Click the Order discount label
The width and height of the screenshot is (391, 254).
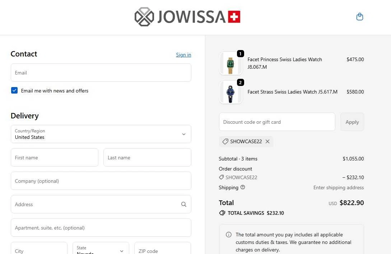pos(236,169)
